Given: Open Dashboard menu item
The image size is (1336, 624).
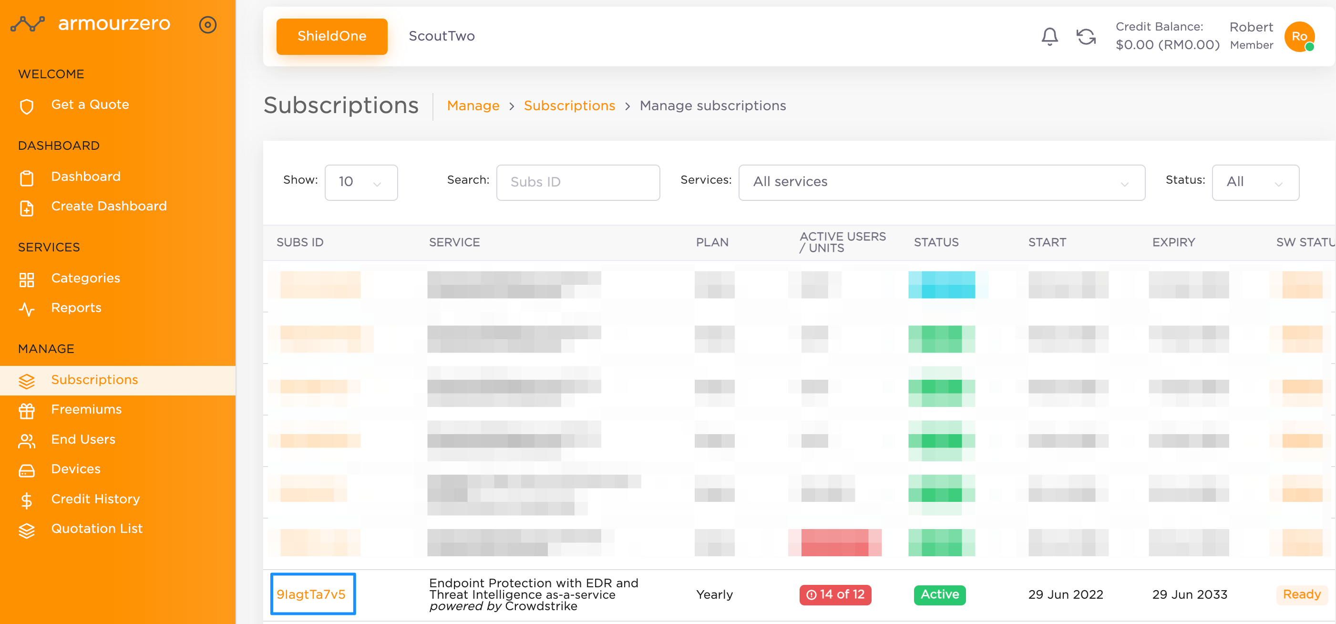Looking at the screenshot, I should [x=86, y=177].
